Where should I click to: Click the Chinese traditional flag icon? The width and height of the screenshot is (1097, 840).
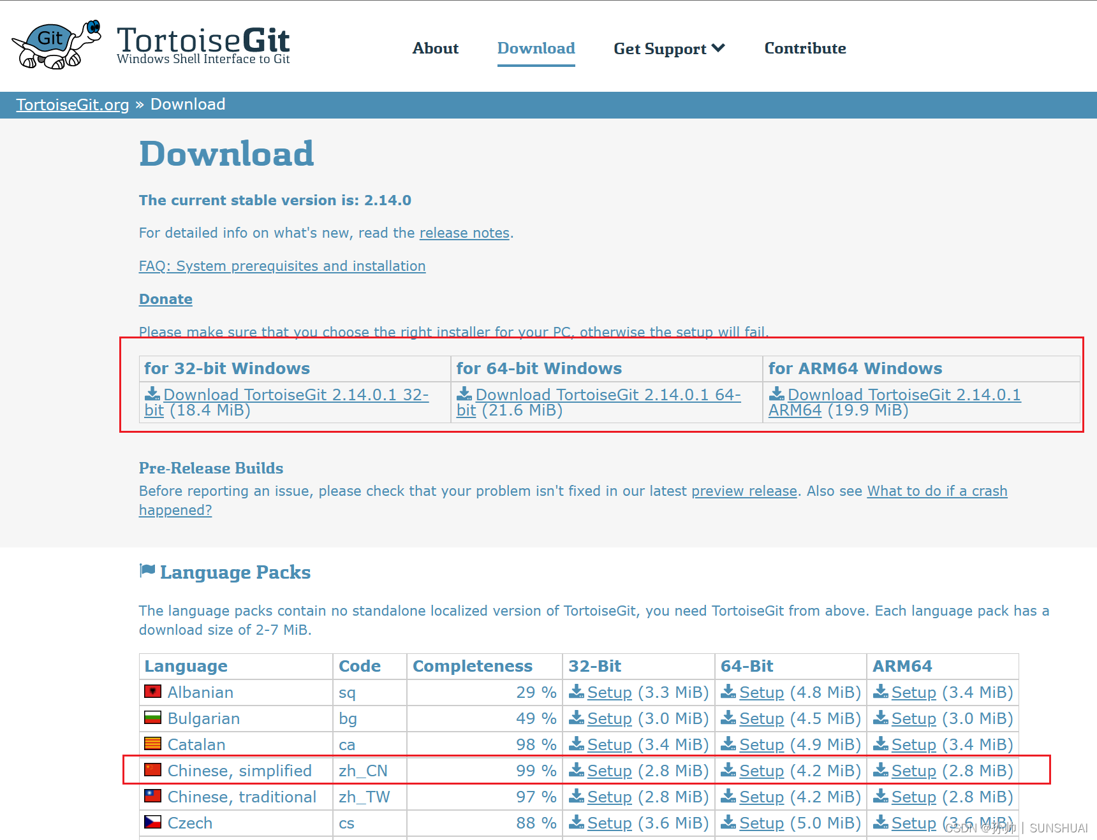[x=152, y=796]
